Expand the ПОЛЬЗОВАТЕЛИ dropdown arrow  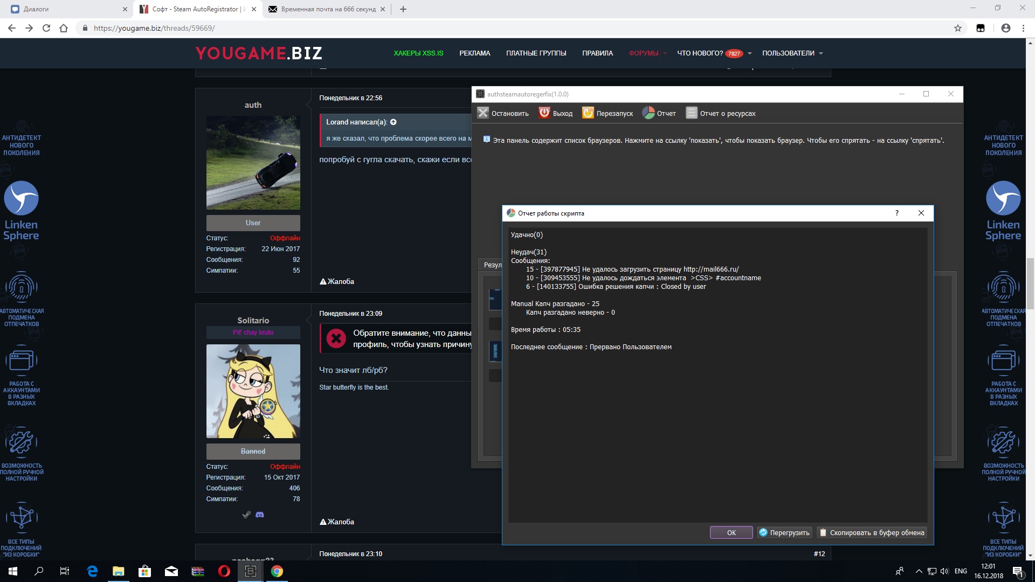[x=821, y=53]
